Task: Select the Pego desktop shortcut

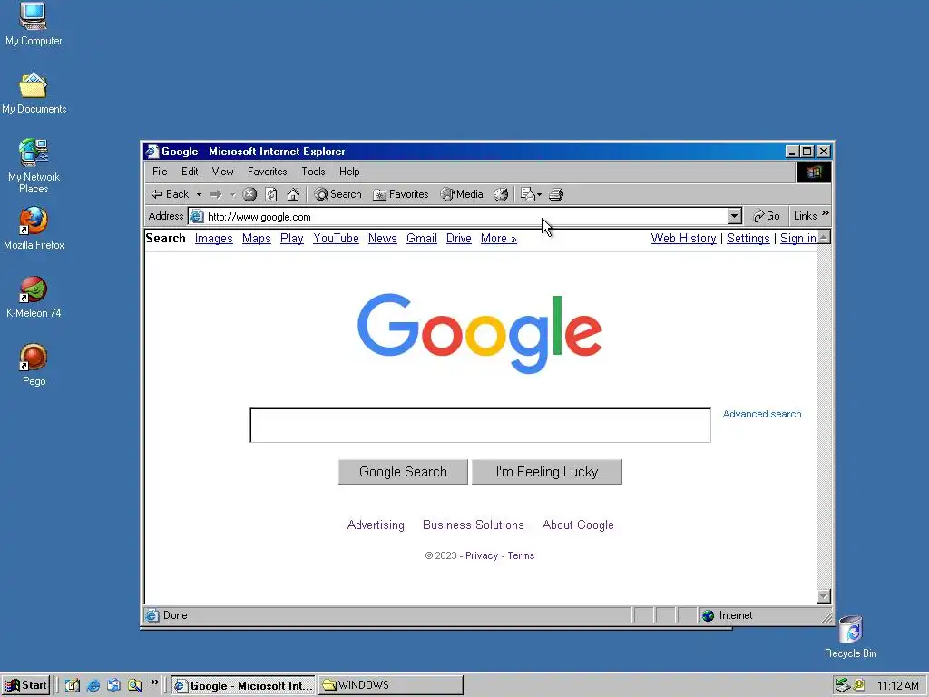Action: click(34, 365)
